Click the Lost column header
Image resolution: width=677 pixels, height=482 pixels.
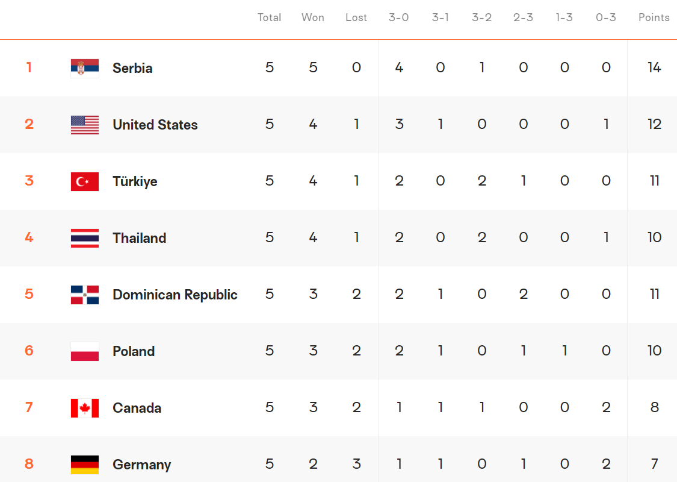point(356,17)
